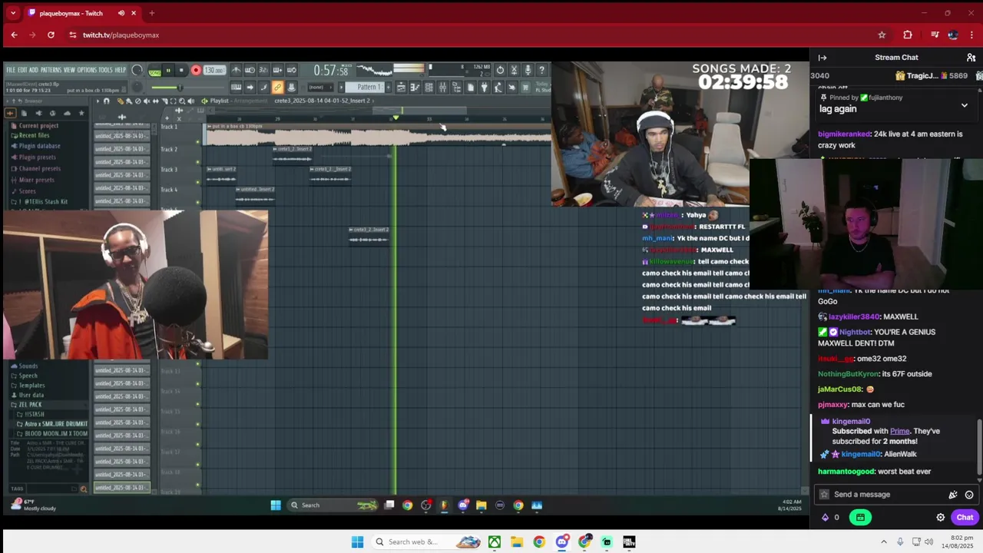Click the question mark help icon
The width and height of the screenshot is (983, 553).
click(x=541, y=70)
